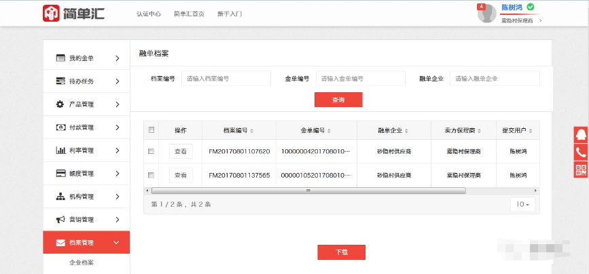Expand 额度管理 menu chevron
The height and width of the screenshot is (274, 589).
(x=118, y=174)
